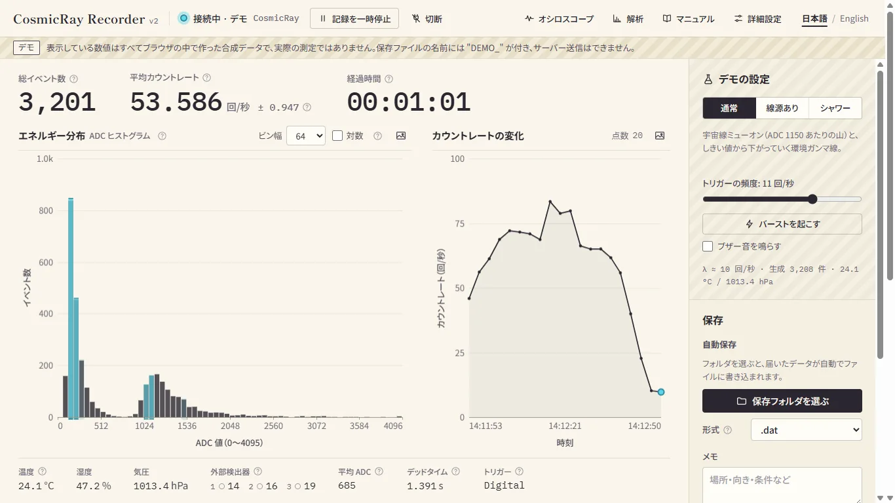Select 通常 demo mode

[729, 108]
